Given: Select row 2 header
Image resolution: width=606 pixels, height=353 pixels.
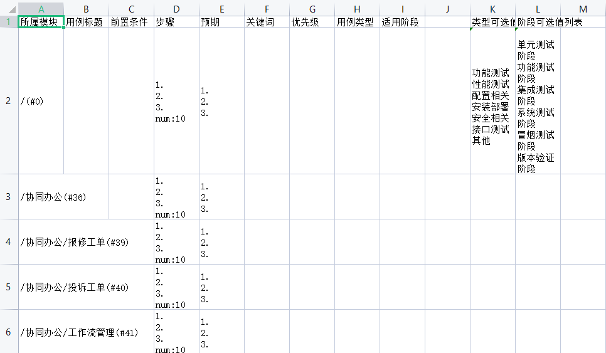Looking at the screenshot, I should [x=9, y=101].
